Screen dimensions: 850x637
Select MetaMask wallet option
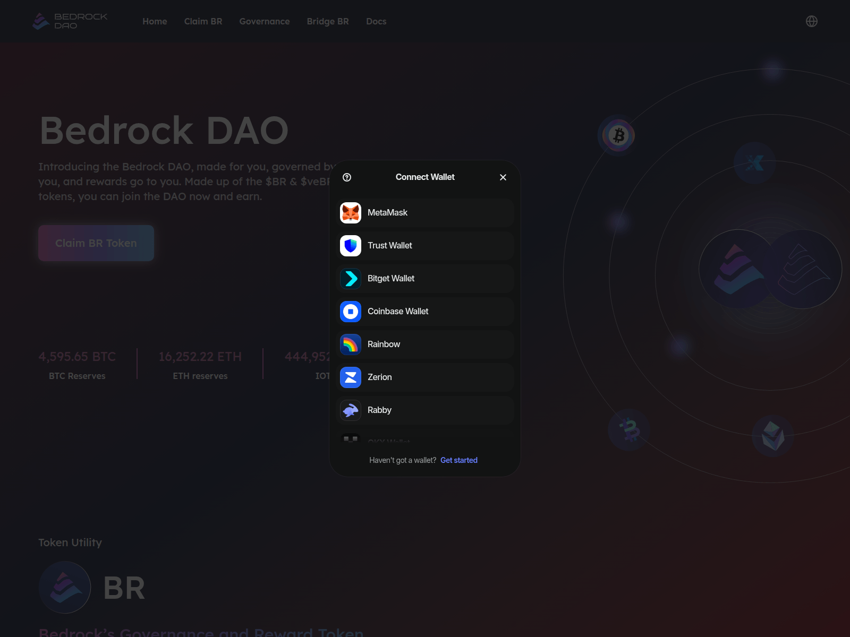pyautogui.click(x=425, y=213)
